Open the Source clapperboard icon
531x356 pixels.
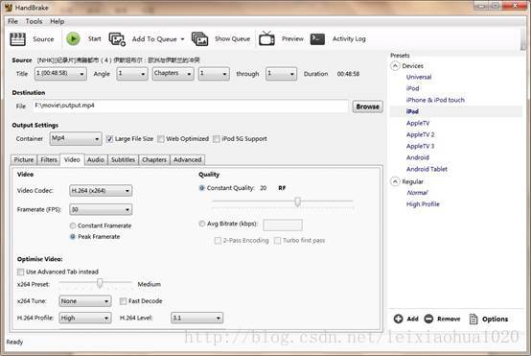[x=17, y=39]
